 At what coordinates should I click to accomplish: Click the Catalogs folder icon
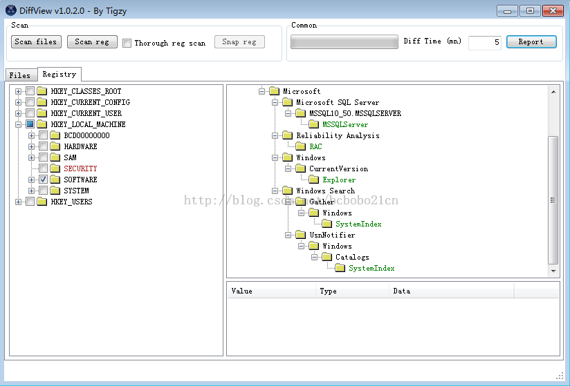click(x=327, y=257)
